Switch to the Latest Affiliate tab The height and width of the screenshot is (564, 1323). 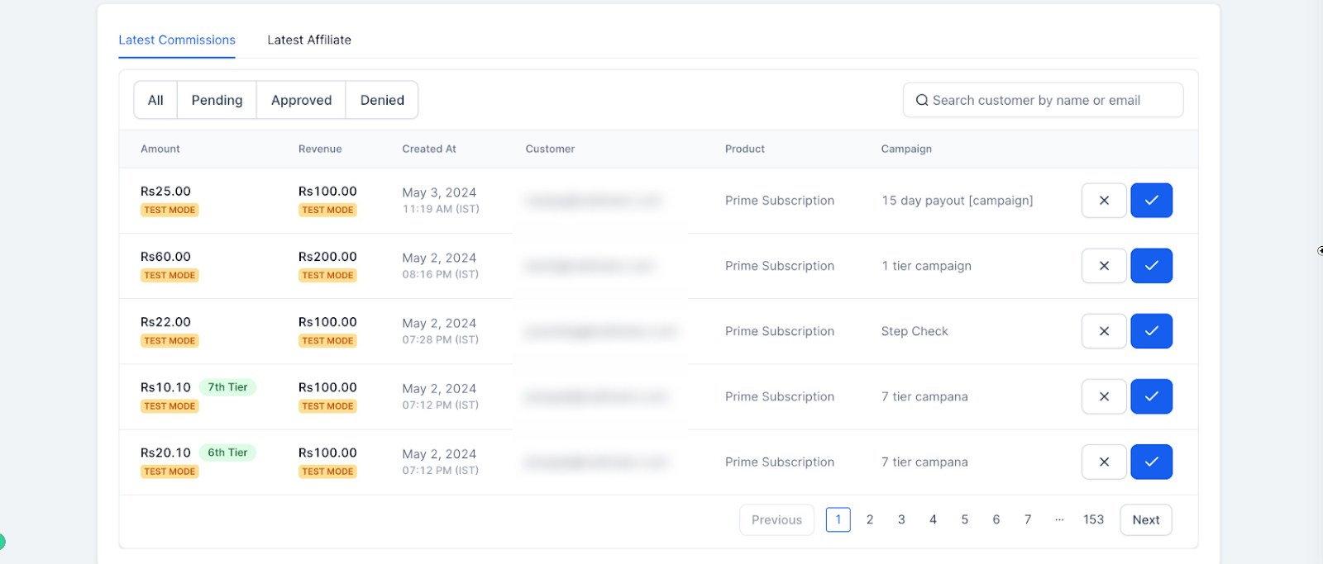pyautogui.click(x=309, y=40)
